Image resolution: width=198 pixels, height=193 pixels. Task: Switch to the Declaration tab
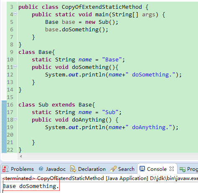click(88, 169)
